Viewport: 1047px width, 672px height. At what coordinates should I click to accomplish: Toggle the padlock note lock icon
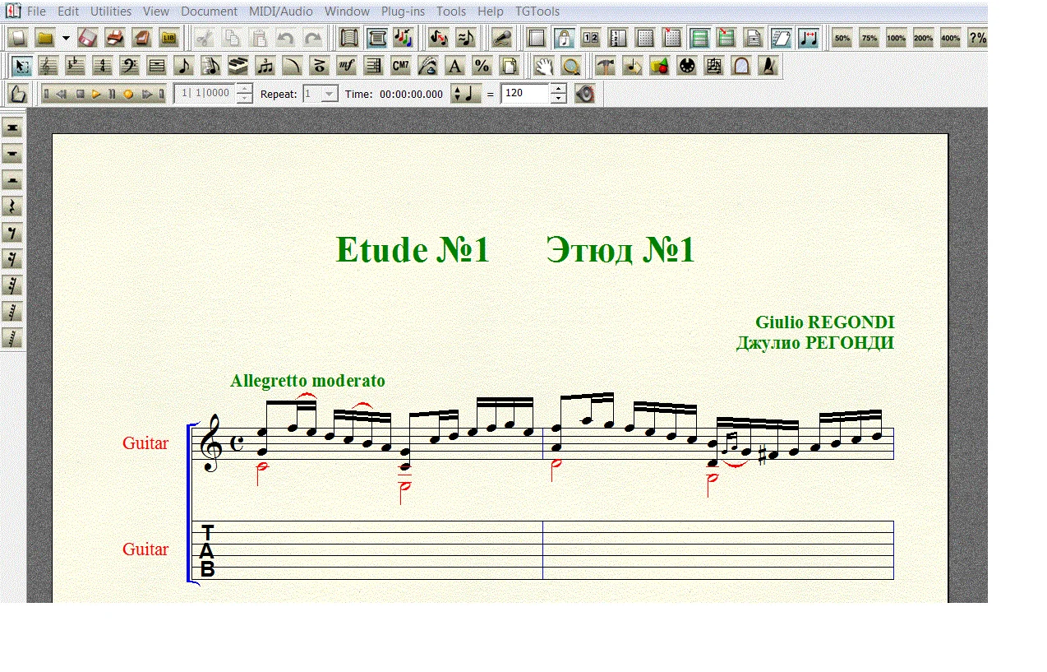(563, 38)
